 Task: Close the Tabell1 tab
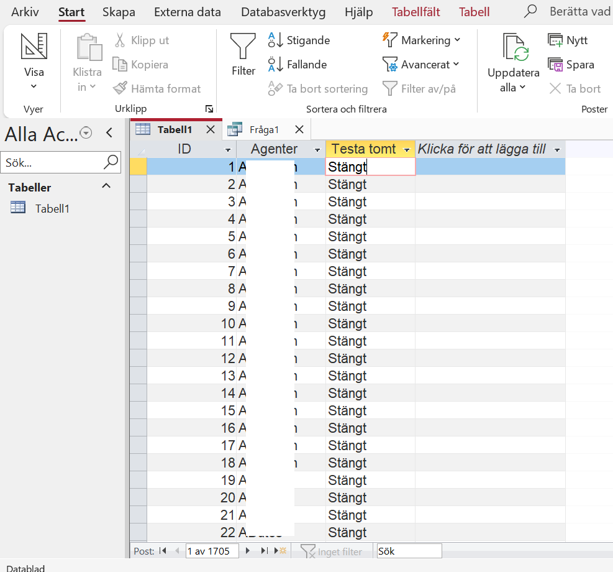pos(211,129)
